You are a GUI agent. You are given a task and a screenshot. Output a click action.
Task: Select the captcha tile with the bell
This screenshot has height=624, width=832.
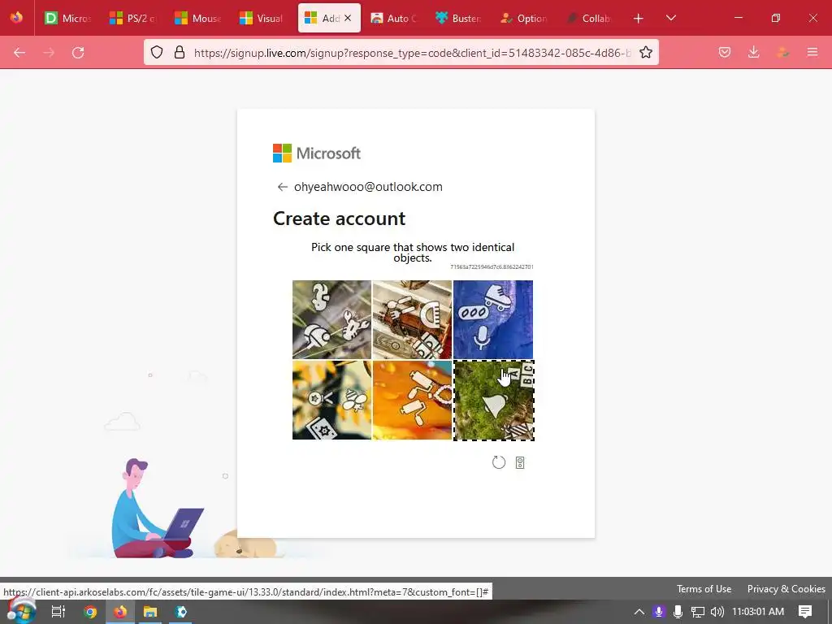[x=493, y=401]
